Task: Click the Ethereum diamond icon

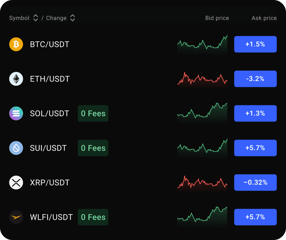Action: pyautogui.click(x=16, y=79)
